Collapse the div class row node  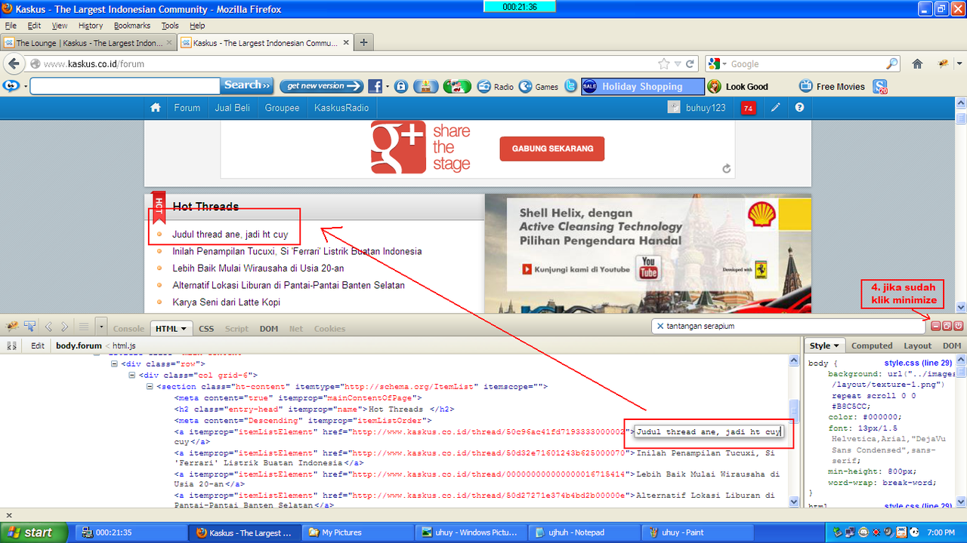coord(114,364)
